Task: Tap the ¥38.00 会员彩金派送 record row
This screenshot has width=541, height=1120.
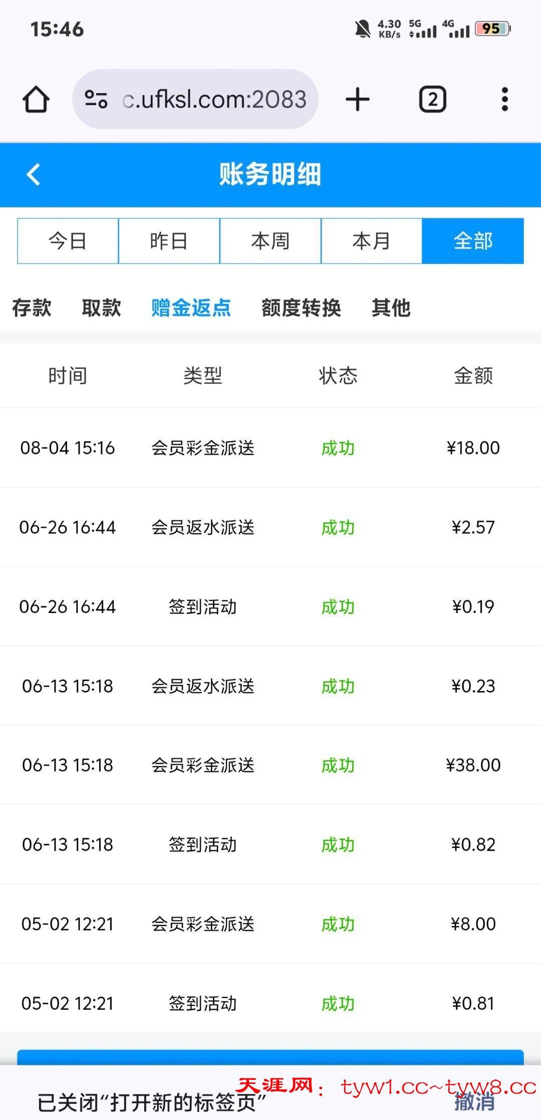Action: click(x=270, y=765)
